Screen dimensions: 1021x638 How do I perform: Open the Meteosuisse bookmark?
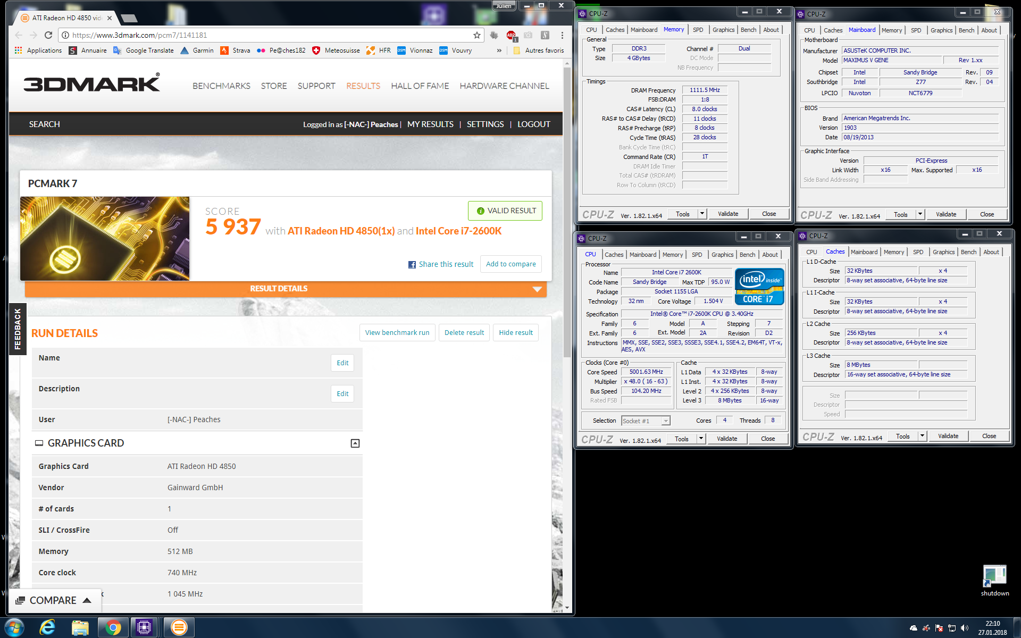coord(336,51)
